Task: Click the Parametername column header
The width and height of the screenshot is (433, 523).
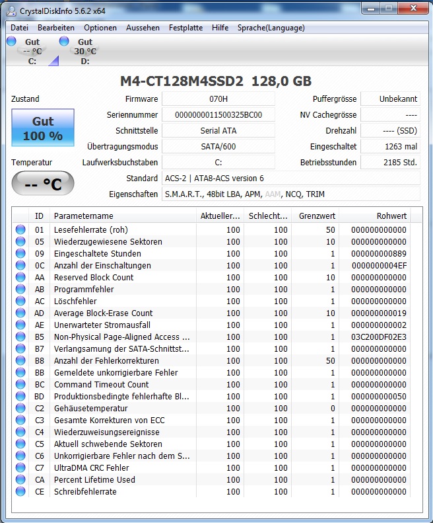Action: point(123,216)
